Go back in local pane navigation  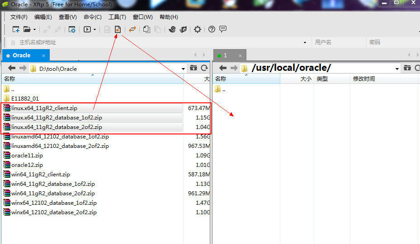pyautogui.click(x=12, y=68)
